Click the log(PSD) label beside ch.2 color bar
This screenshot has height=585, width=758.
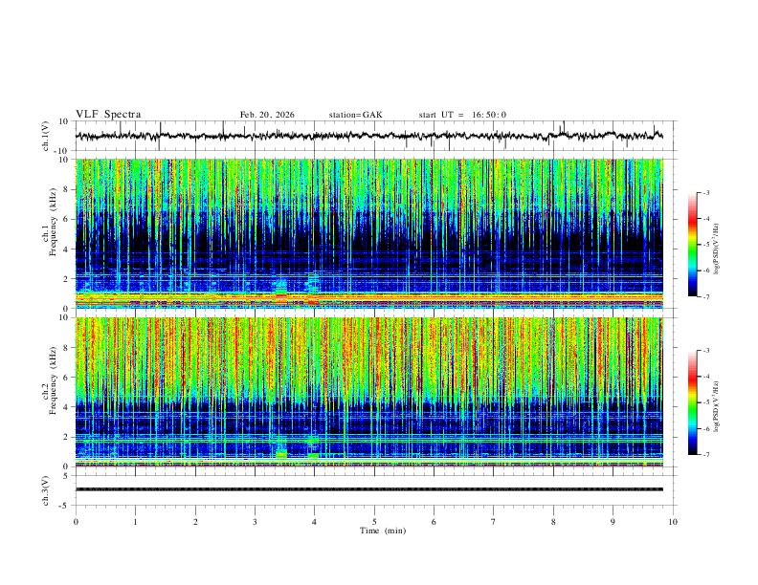coord(717,406)
